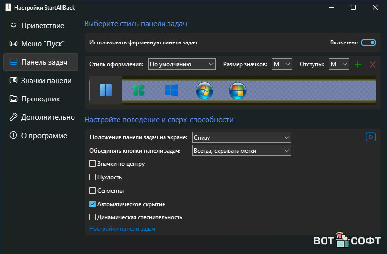The image size is (387, 254).
Task: Expand the 'Размер значков' dropdown
Action: coord(282,64)
